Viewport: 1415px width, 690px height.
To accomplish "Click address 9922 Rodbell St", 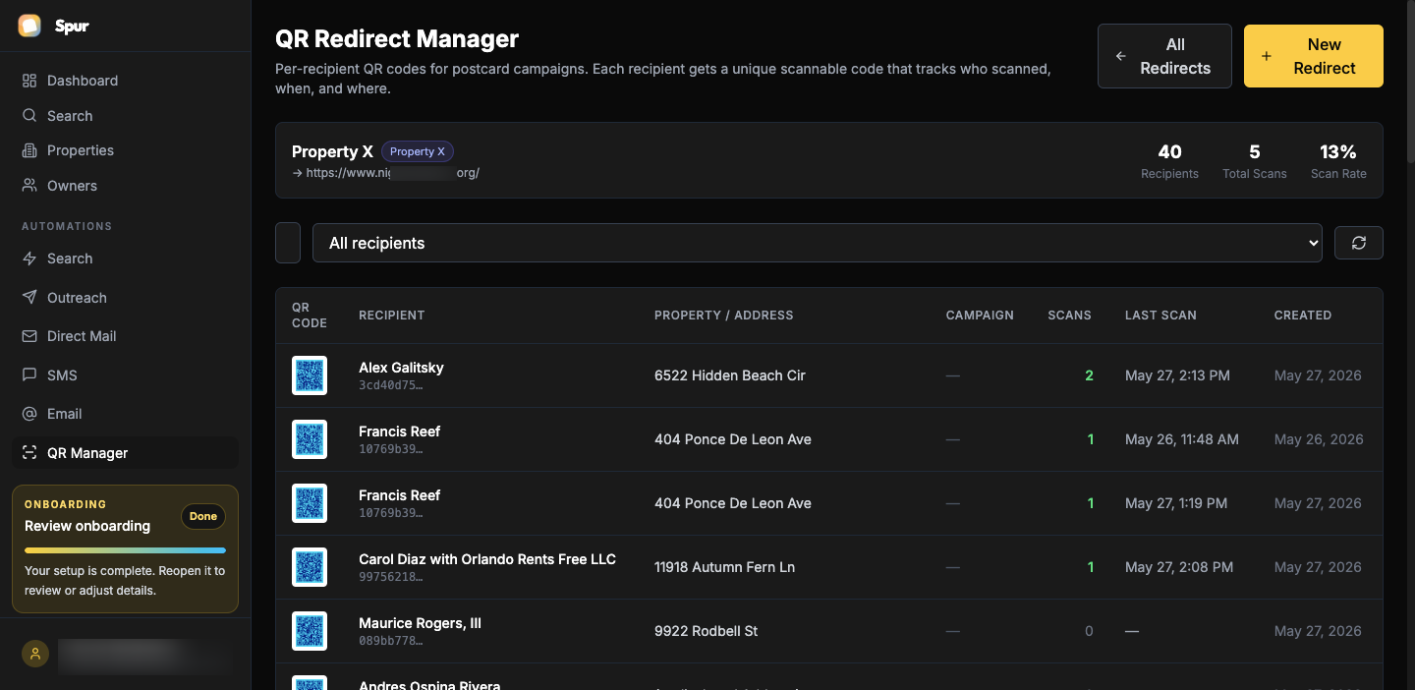I will coord(707,631).
